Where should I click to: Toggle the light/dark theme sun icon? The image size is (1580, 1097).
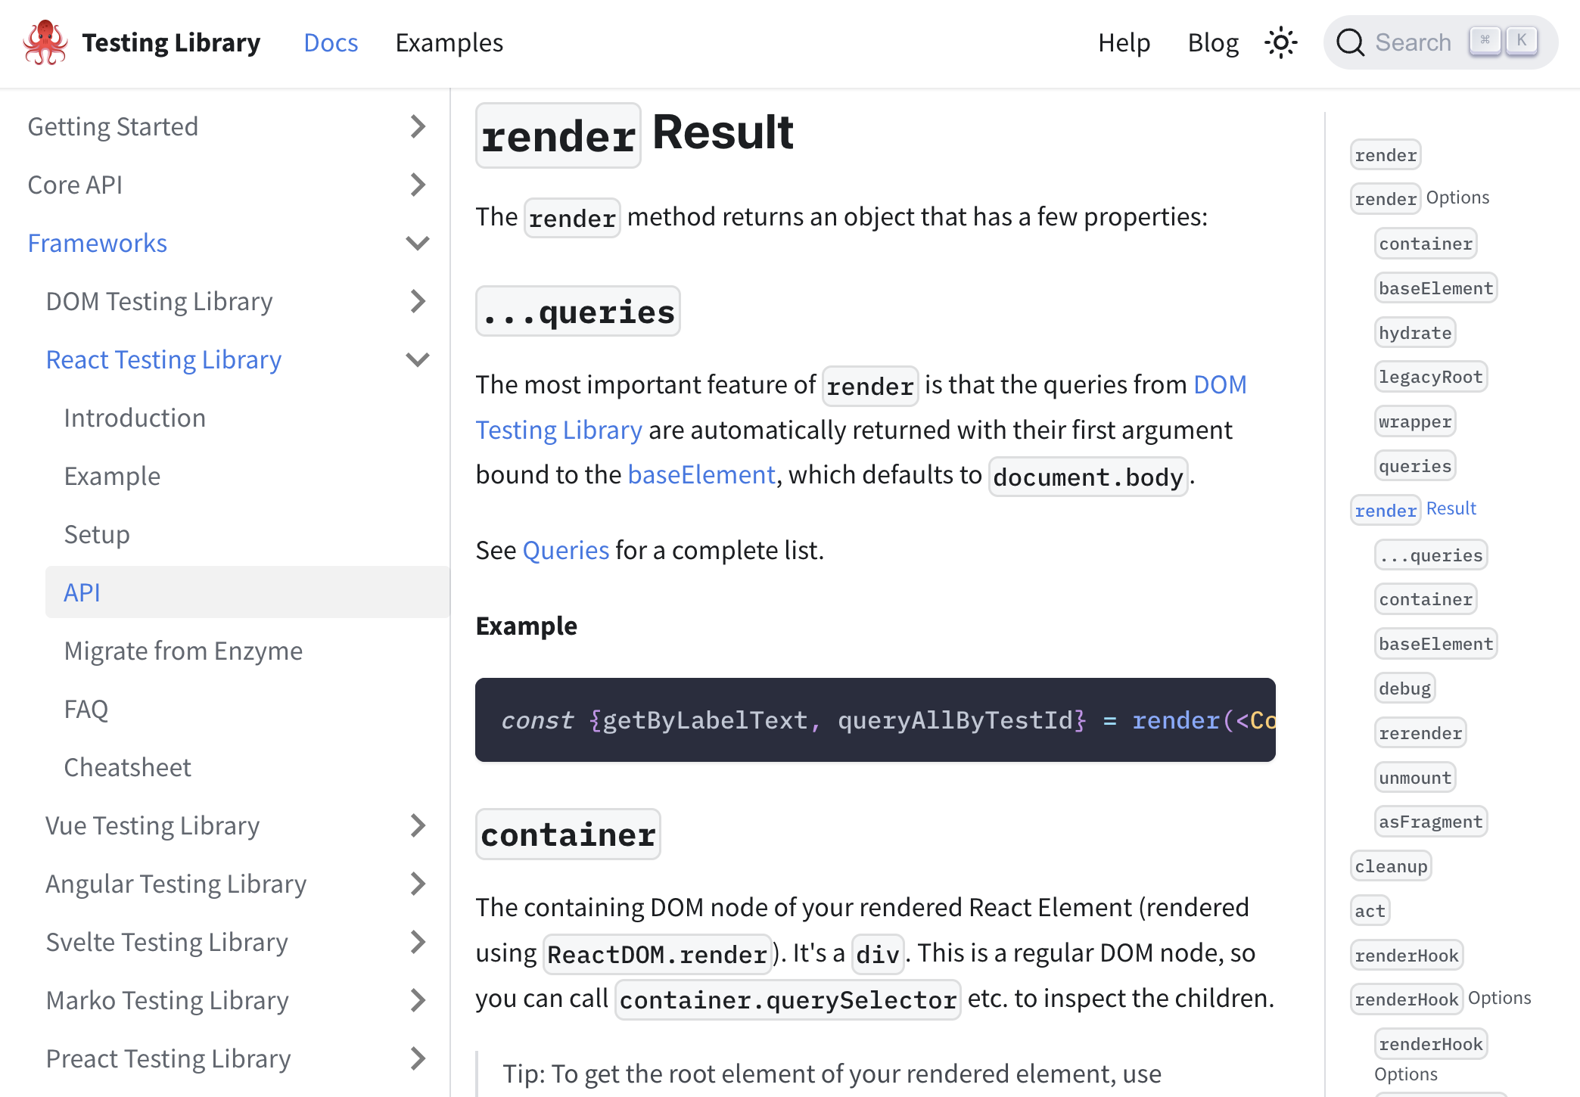click(x=1280, y=42)
